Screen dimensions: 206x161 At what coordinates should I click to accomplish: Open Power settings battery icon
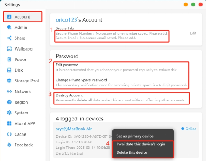point(9,60)
